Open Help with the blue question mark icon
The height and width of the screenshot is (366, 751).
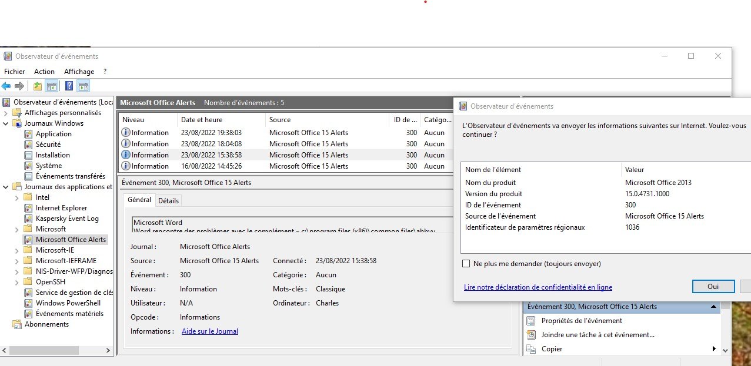69,86
